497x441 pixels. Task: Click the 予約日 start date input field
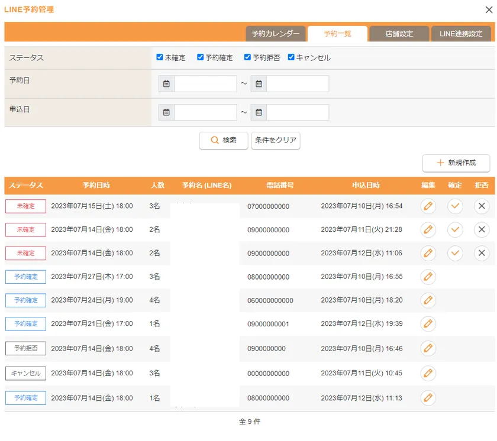click(205, 84)
